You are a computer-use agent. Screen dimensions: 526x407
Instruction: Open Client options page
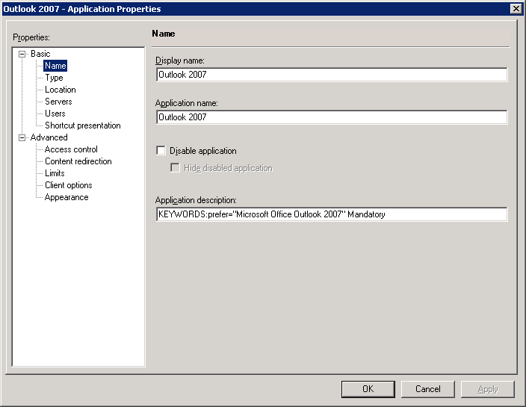69,185
